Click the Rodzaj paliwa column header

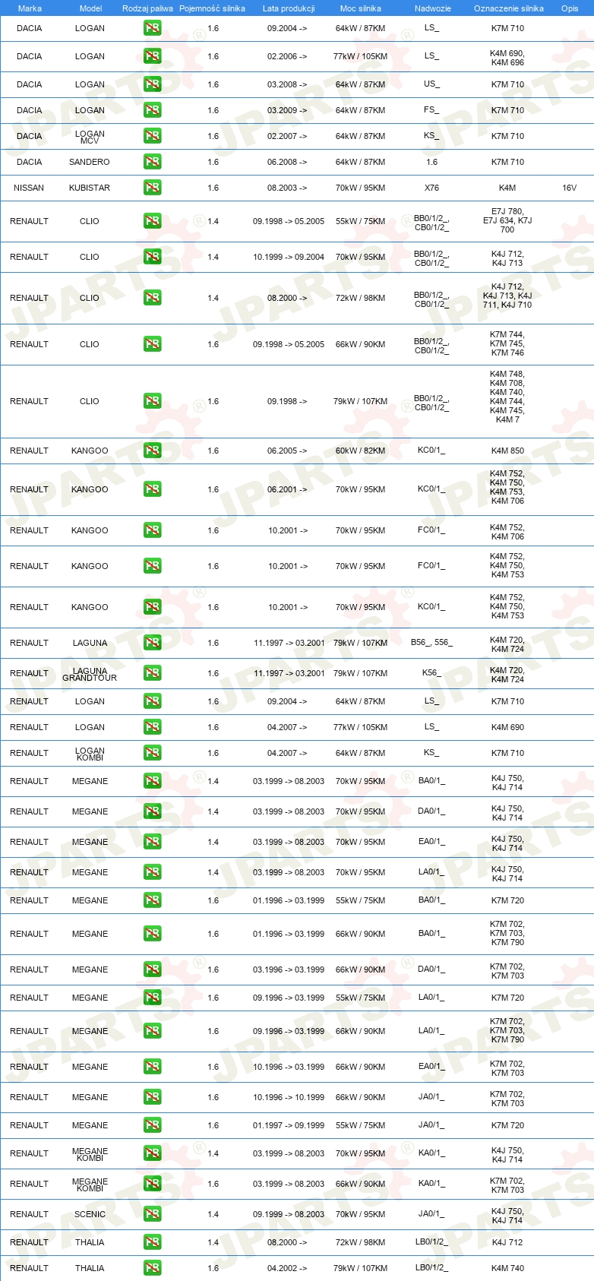point(148,8)
